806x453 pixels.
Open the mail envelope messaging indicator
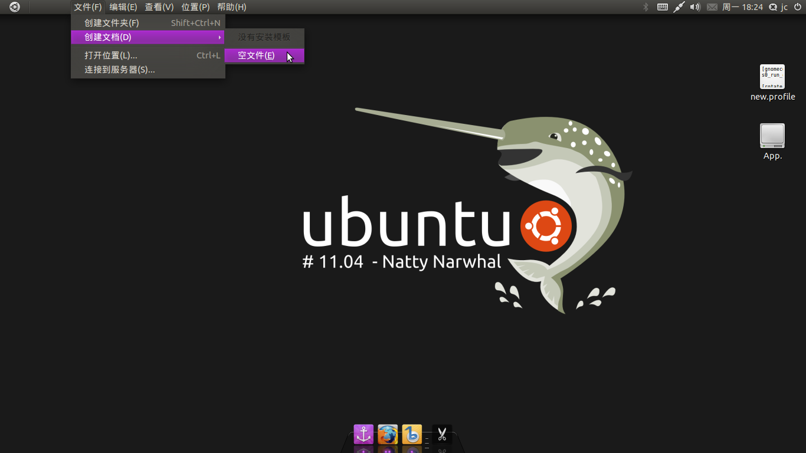(712, 7)
